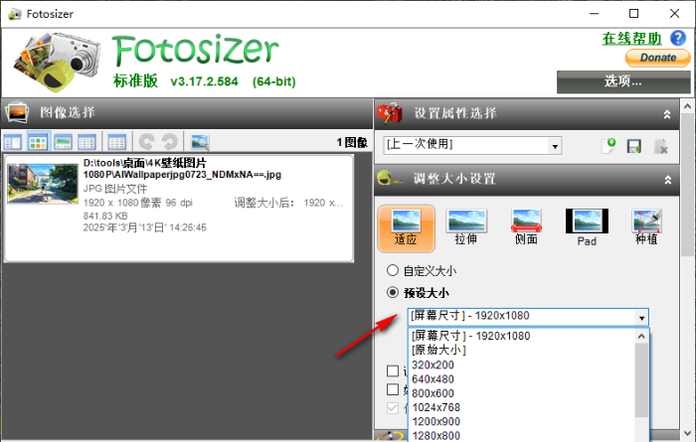Maximize the Fotosizer window
This screenshot has height=442, width=696.
634,13
